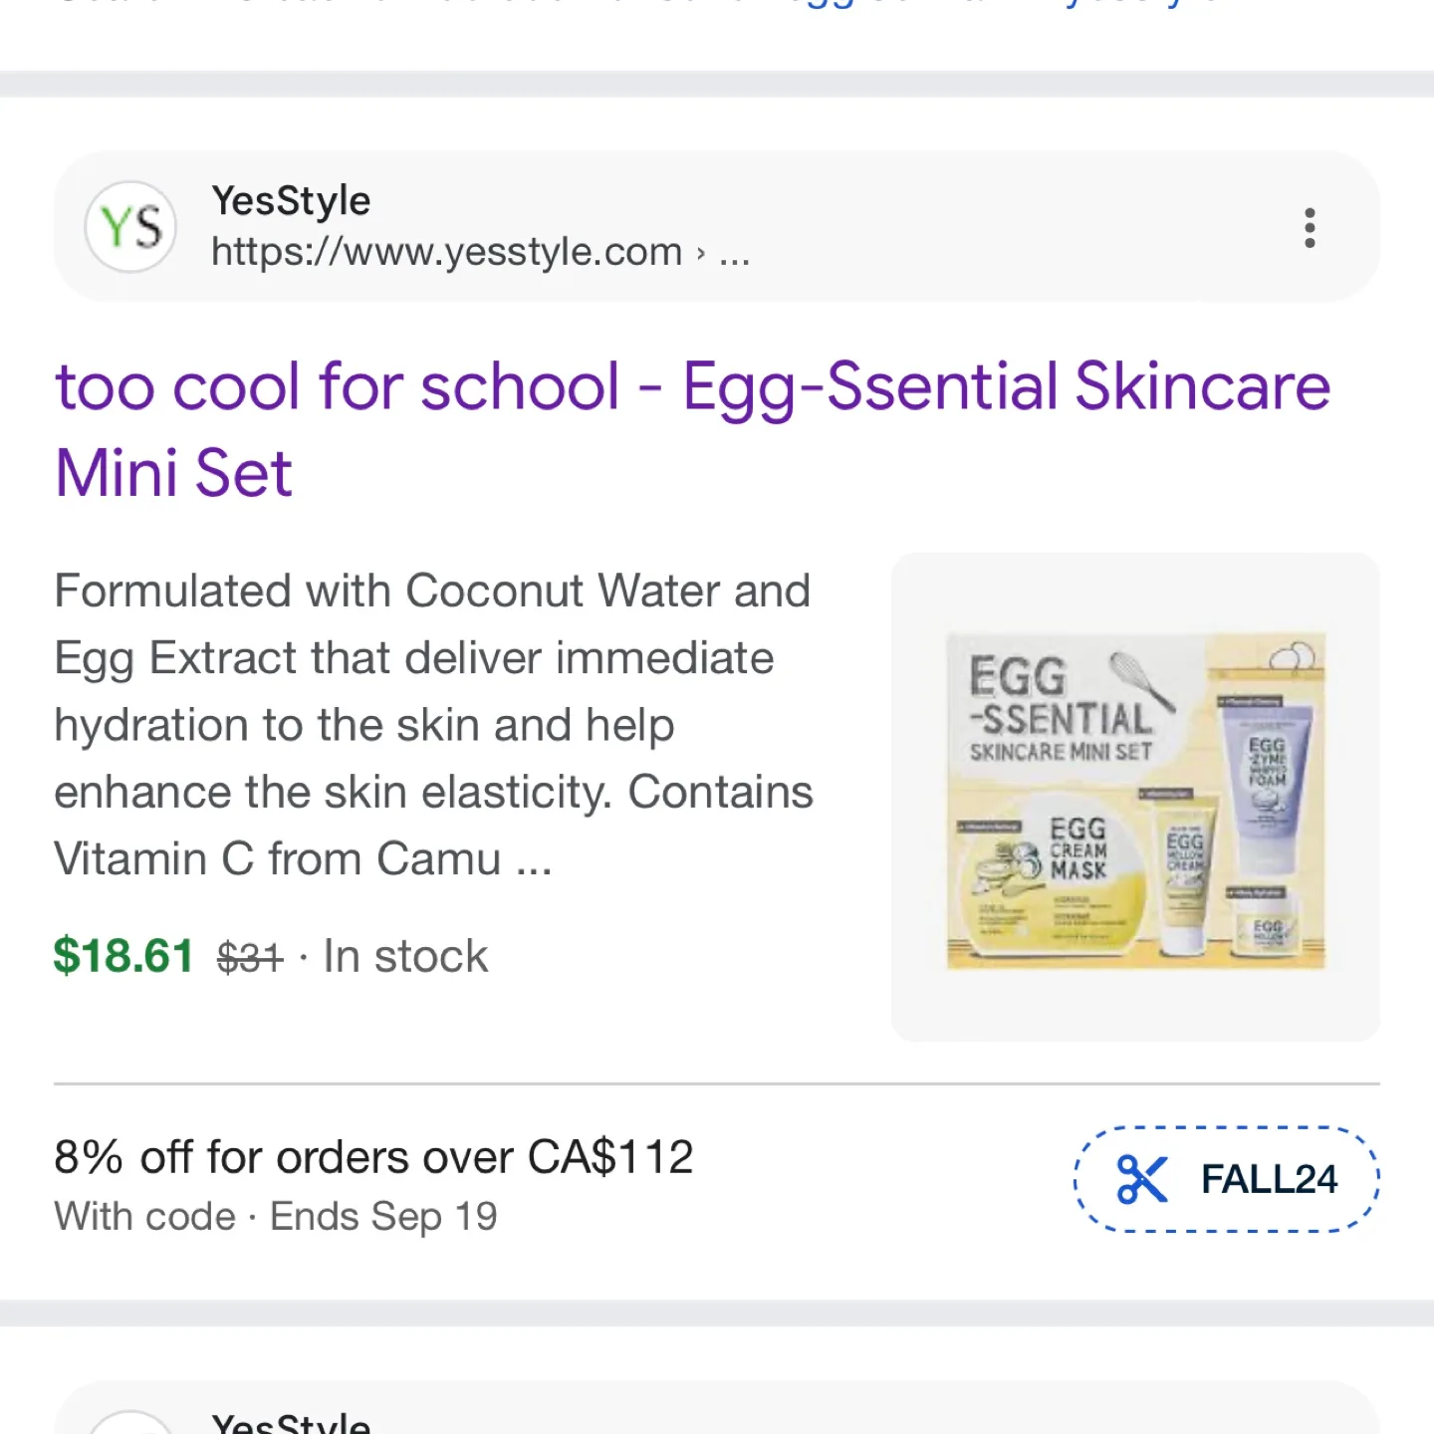Toggle the dashed FALL24 coupon selection
Viewport: 1434px width, 1434px height.
pos(1227,1179)
